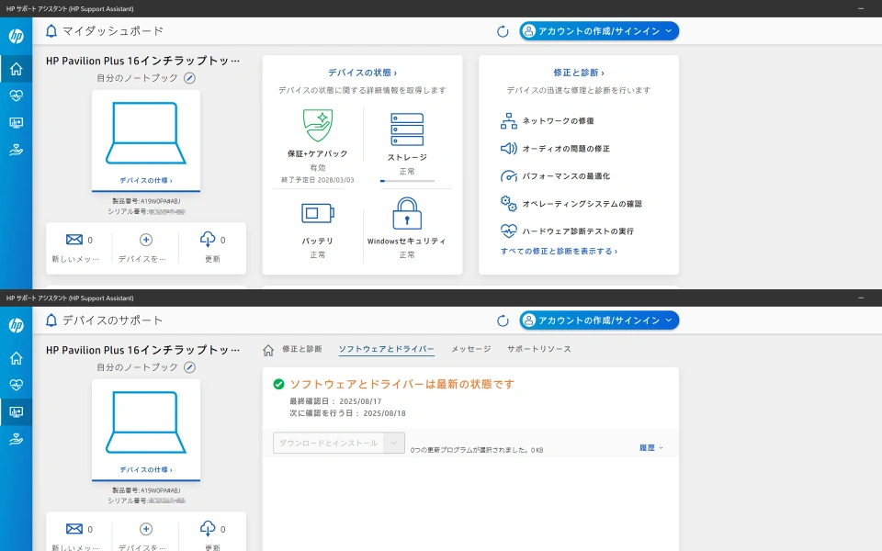
Task: Open the ストレージ storage icon
Action: [x=407, y=129]
